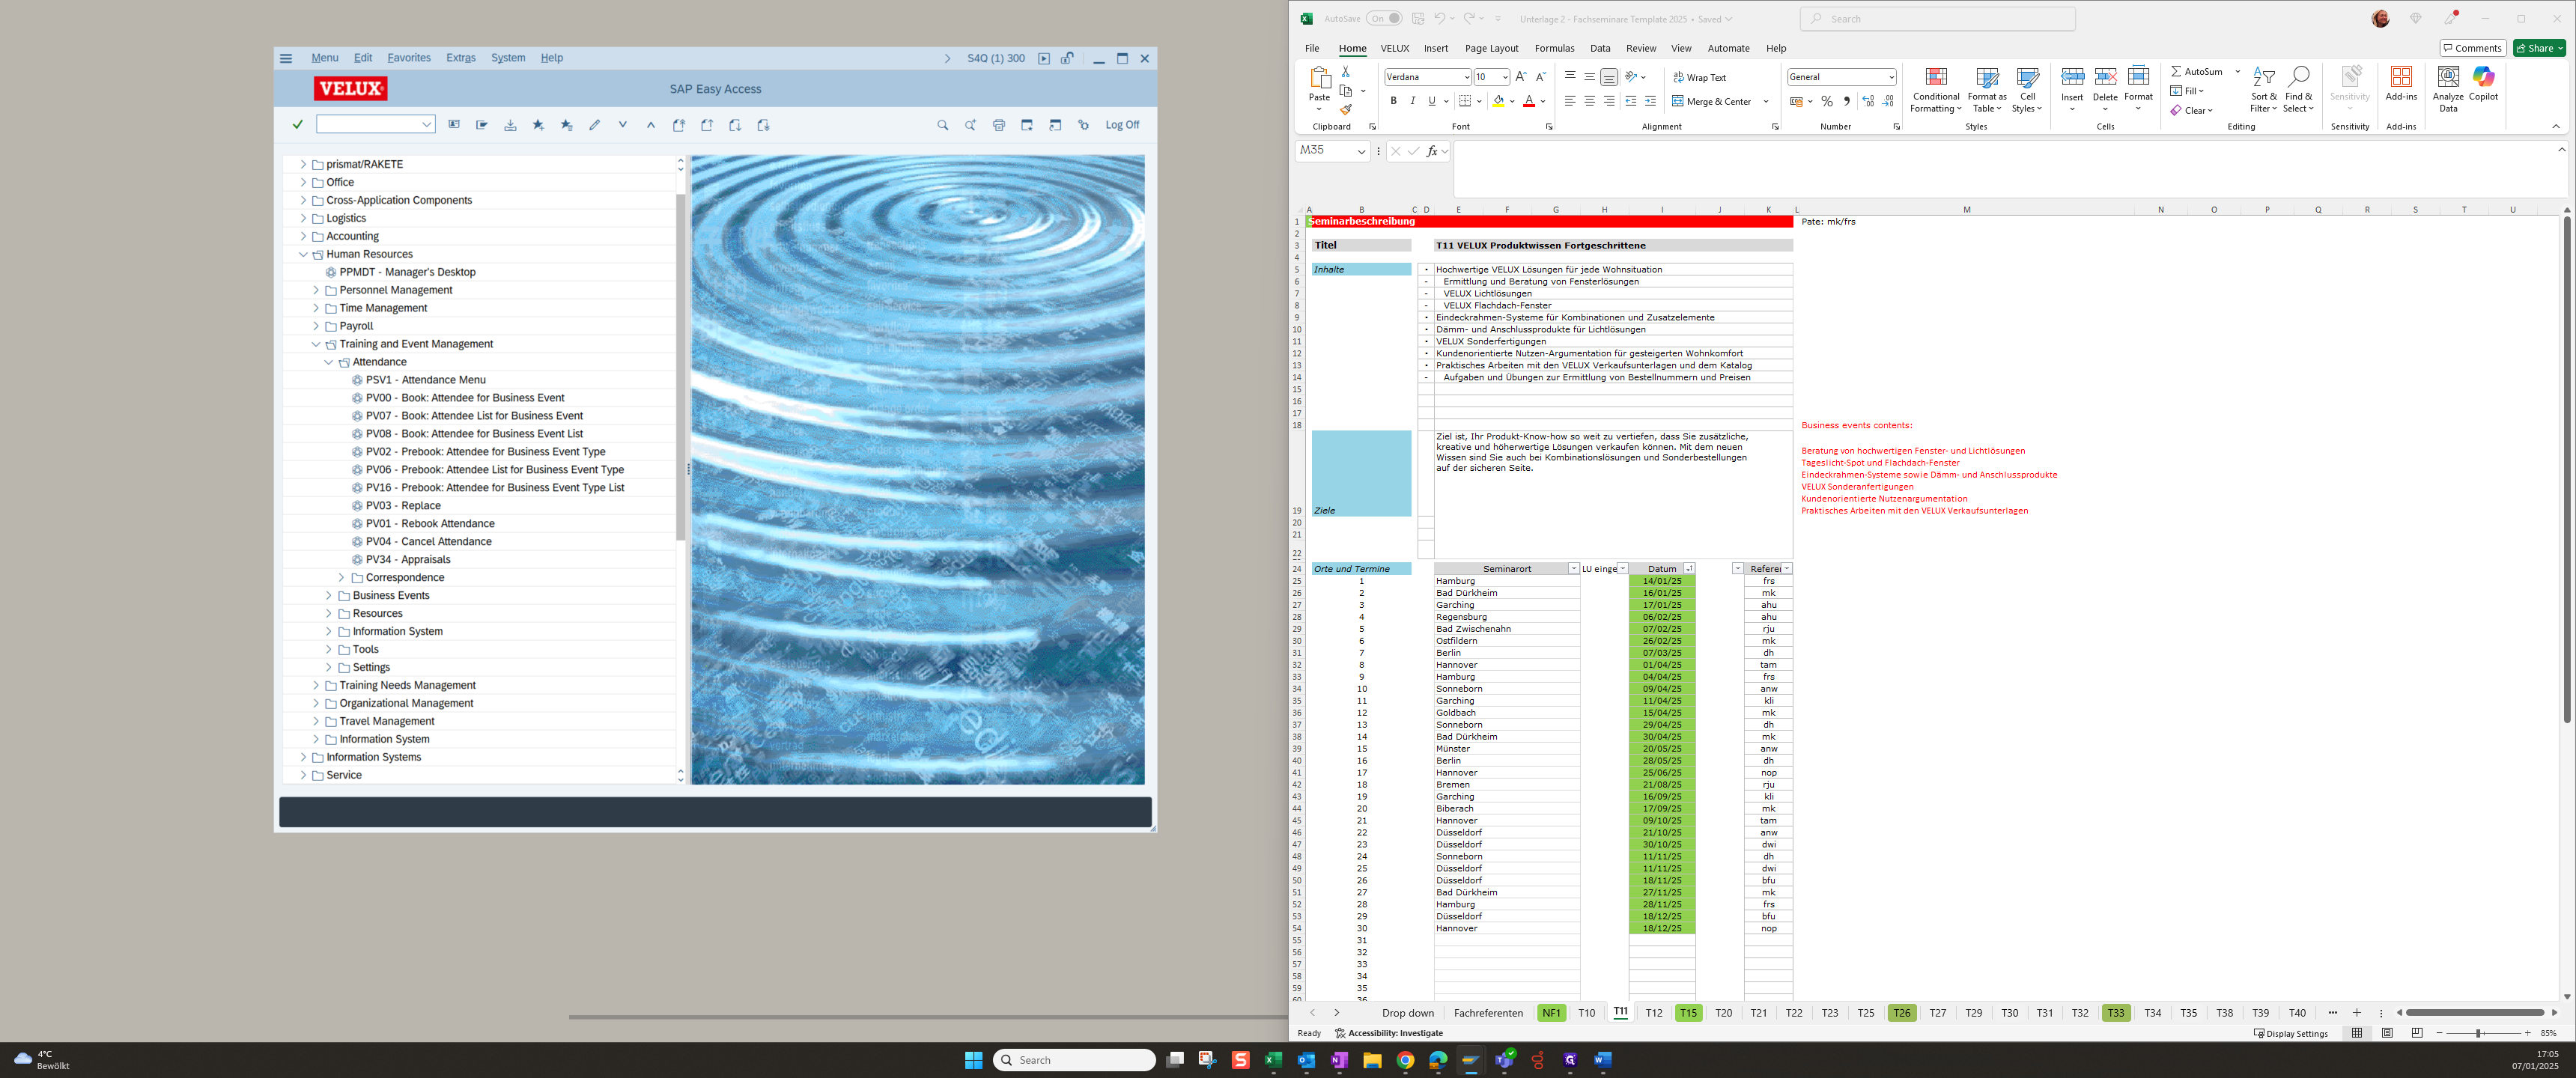
Task: Switch to Excel Page Layout tab
Action: (1491, 48)
